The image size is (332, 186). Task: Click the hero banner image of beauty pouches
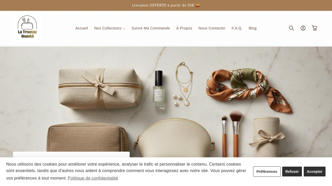click(x=166, y=102)
